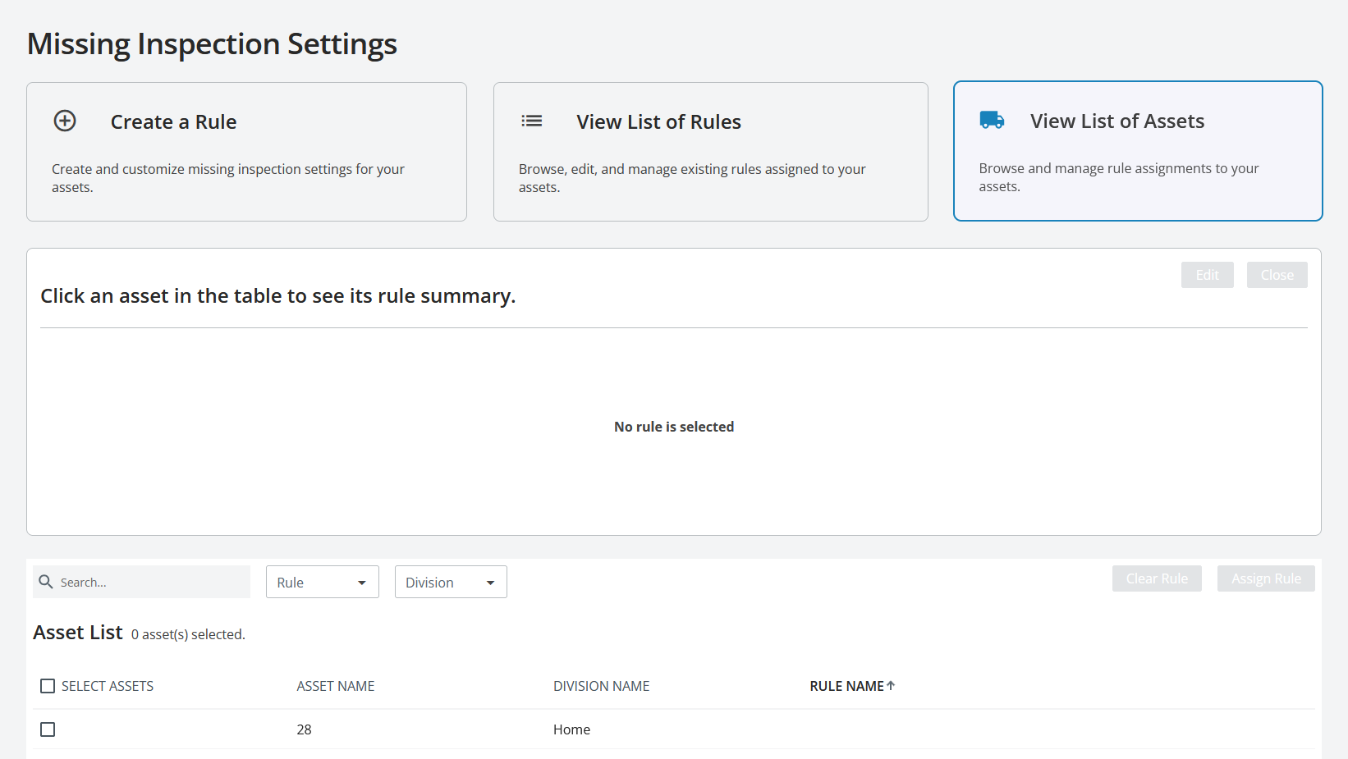Check the checkbox for asset 28

pyautogui.click(x=48, y=729)
